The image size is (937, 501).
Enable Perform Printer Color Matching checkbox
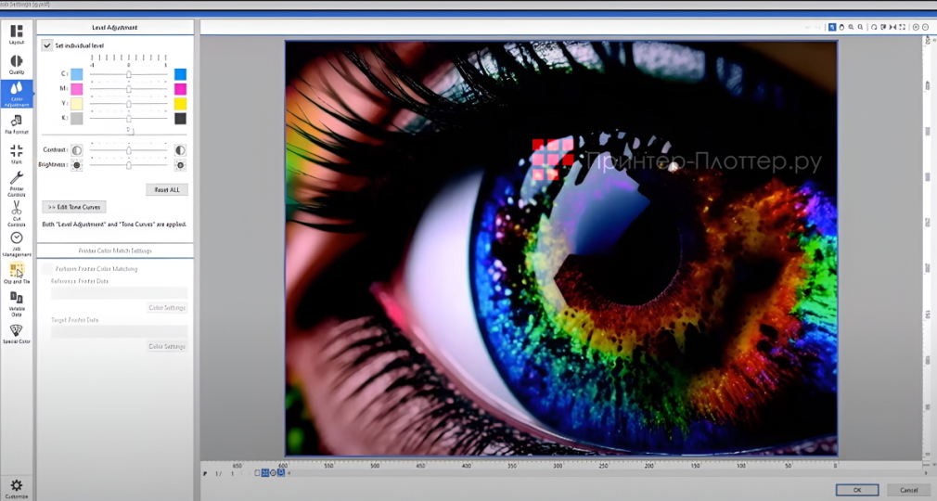pos(47,269)
